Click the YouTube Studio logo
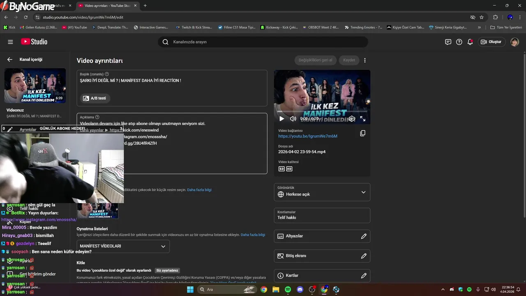Viewport: 526px width, 296px height. [34, 42]
